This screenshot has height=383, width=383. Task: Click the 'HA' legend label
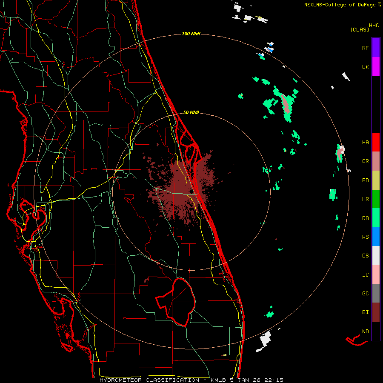pos(365,143)
